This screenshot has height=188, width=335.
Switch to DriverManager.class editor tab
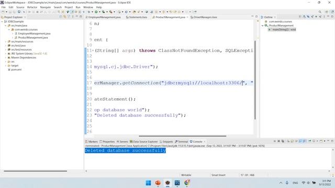point(204,17)
